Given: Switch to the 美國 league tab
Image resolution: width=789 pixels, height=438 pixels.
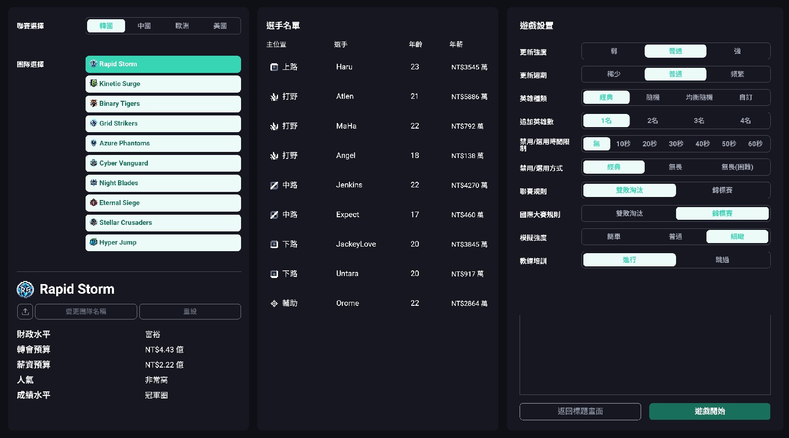Looking at the screenshot, I should click(x=221, y=26).
